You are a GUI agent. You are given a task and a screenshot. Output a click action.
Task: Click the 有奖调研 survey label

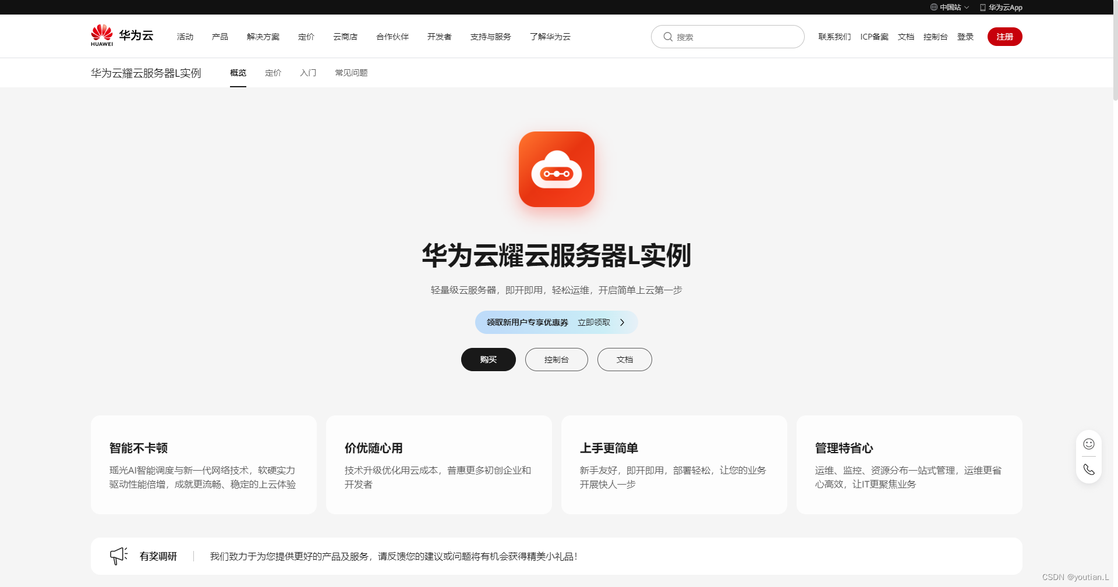[158, 556]
